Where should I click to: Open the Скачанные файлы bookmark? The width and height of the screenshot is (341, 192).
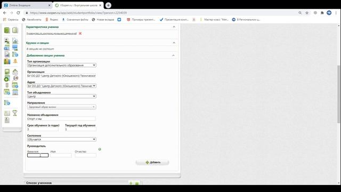[75, 20]
